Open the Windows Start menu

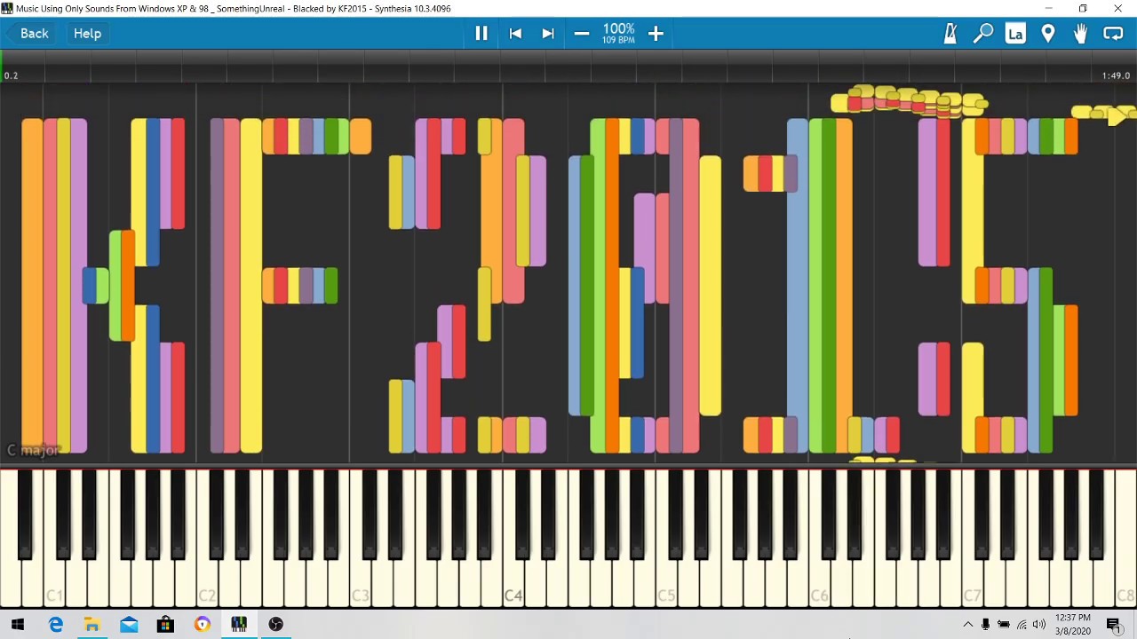18,625
